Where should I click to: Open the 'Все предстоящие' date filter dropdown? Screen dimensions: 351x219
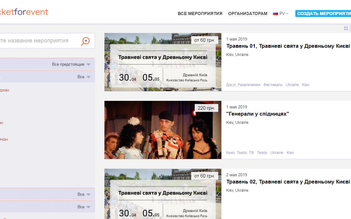tap(71, 64)
